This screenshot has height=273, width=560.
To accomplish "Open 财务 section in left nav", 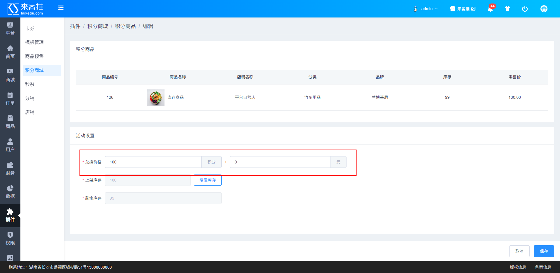I will pos(10,169).
